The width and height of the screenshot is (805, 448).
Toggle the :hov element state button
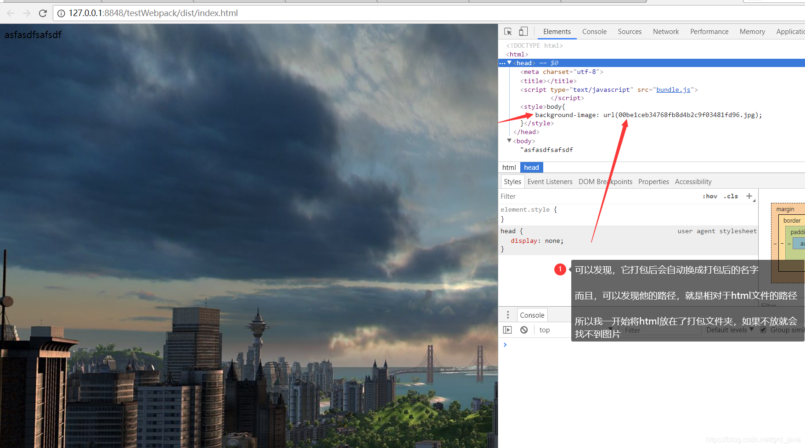[x=709, y=196]
